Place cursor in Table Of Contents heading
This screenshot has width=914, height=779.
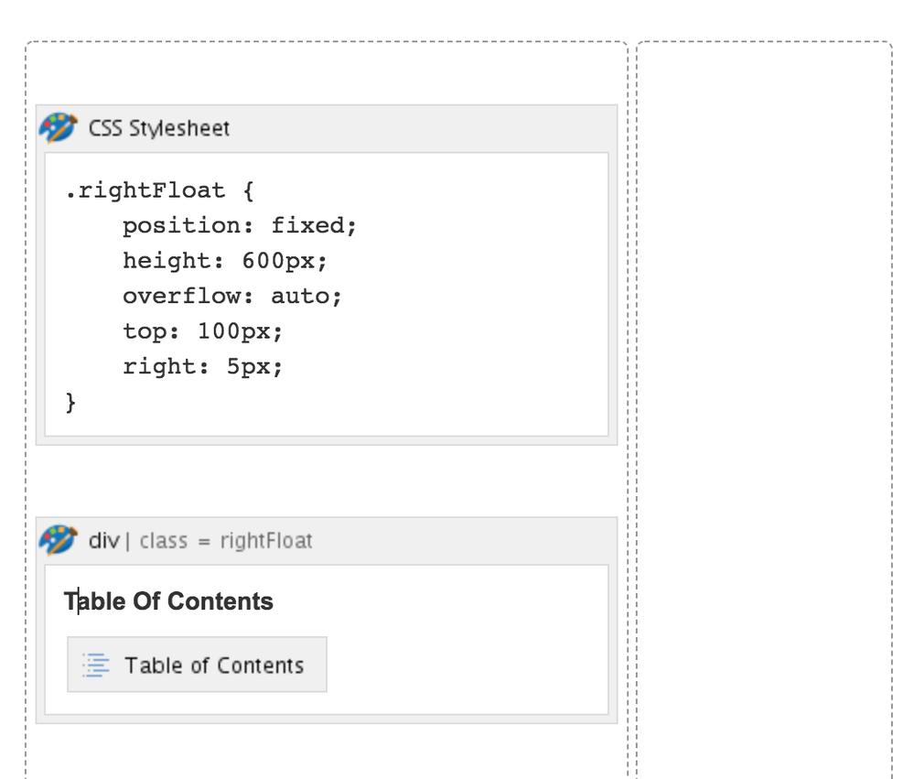click(x=168, y=601)
